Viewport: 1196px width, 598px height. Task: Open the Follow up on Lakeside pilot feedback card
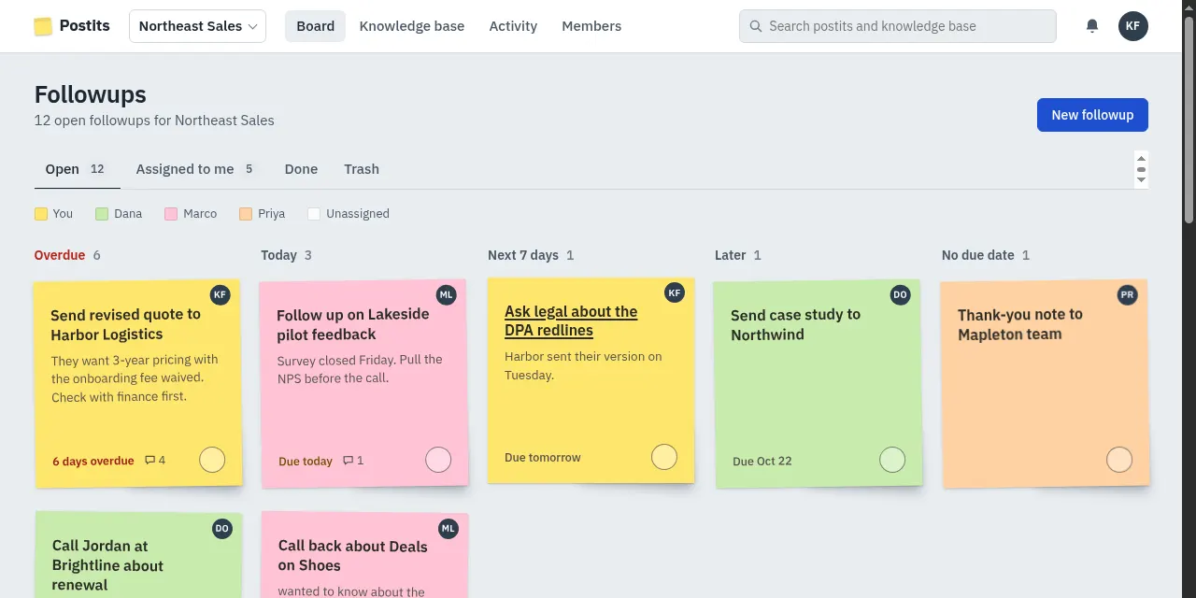353,324
